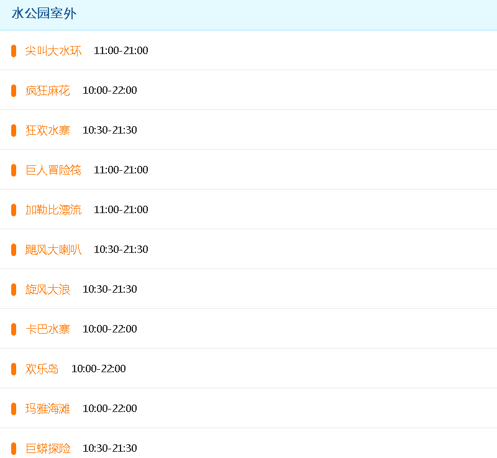This screenshot has width=497, height=458.
Task: Select the orange bullet beside 巨蟒探险
Action: click(x=14, y=449)
